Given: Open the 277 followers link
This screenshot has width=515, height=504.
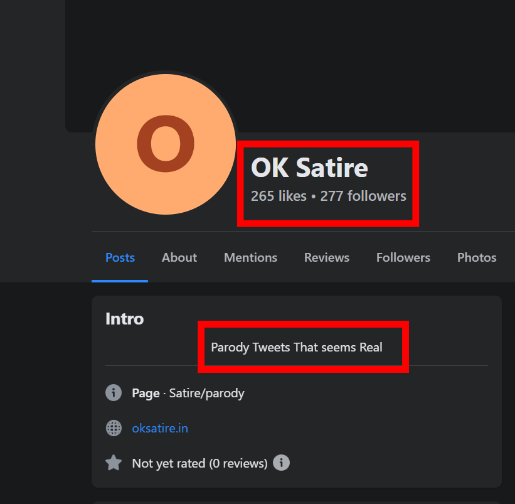Looking at the screenshot, I should [363, 196].
